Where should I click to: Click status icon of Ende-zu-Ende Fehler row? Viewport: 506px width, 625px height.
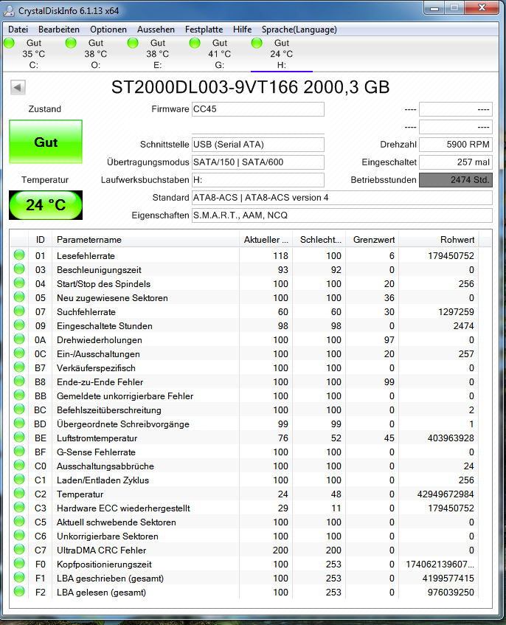pos(19,381)
